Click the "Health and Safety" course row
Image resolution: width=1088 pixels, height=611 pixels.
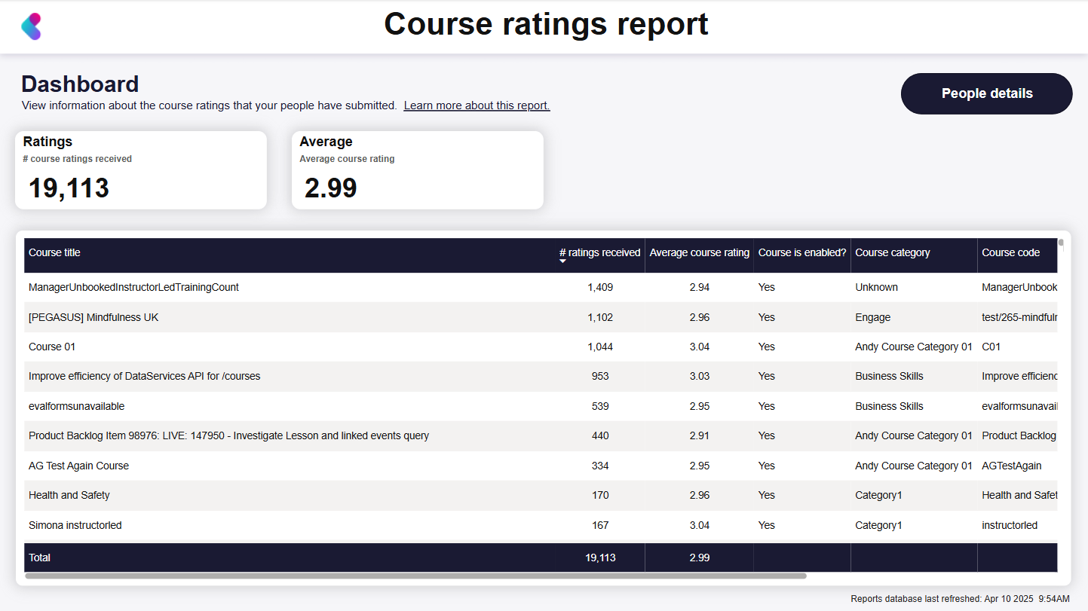tap(302, 495)
